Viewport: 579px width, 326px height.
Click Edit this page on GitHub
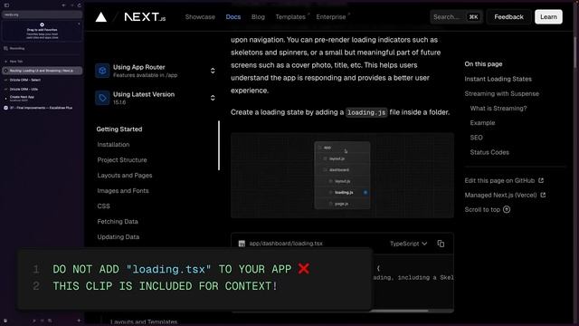[499, 180]
